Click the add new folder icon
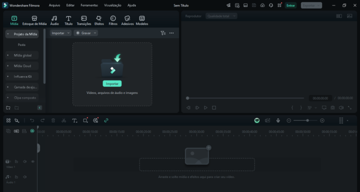The height and width of the screenshot is (192, 360). (8, 107)
